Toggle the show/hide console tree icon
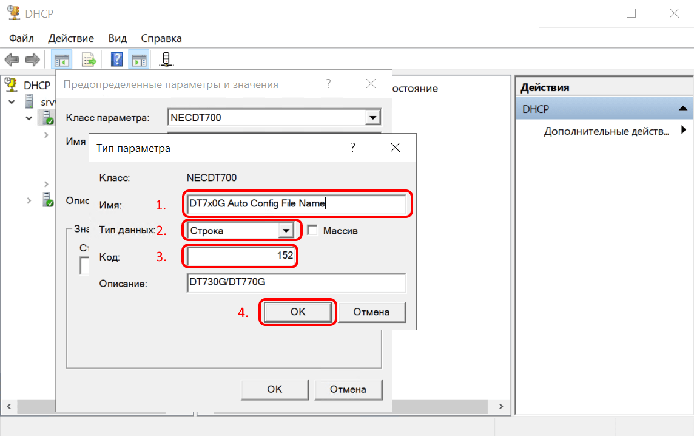 [x=61, y=60]
